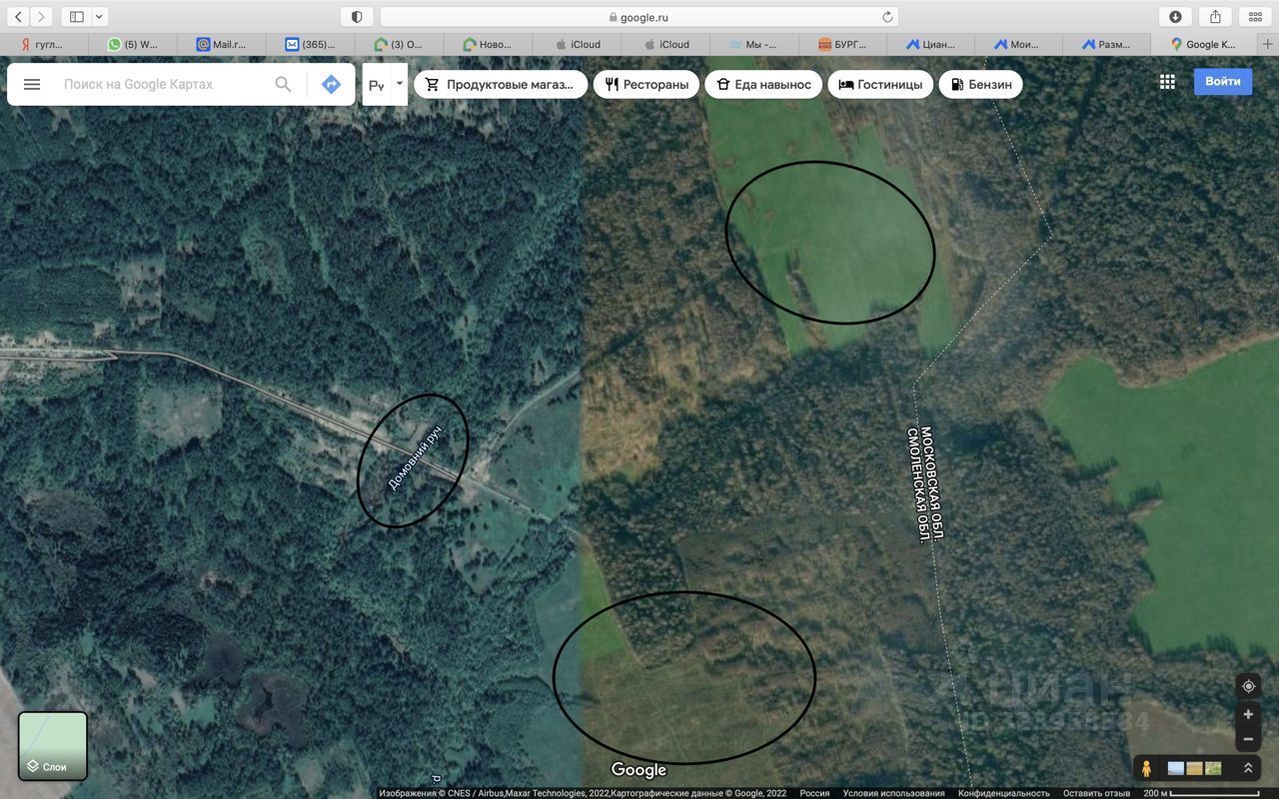Click the Россия footer link
The height and width of the screenshot is (799, 1279).
[814, 793]
